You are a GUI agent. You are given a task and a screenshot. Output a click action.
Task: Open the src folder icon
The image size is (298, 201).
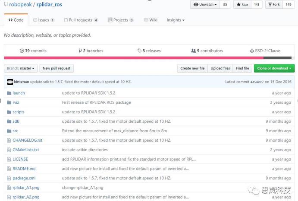click(9, 131)
